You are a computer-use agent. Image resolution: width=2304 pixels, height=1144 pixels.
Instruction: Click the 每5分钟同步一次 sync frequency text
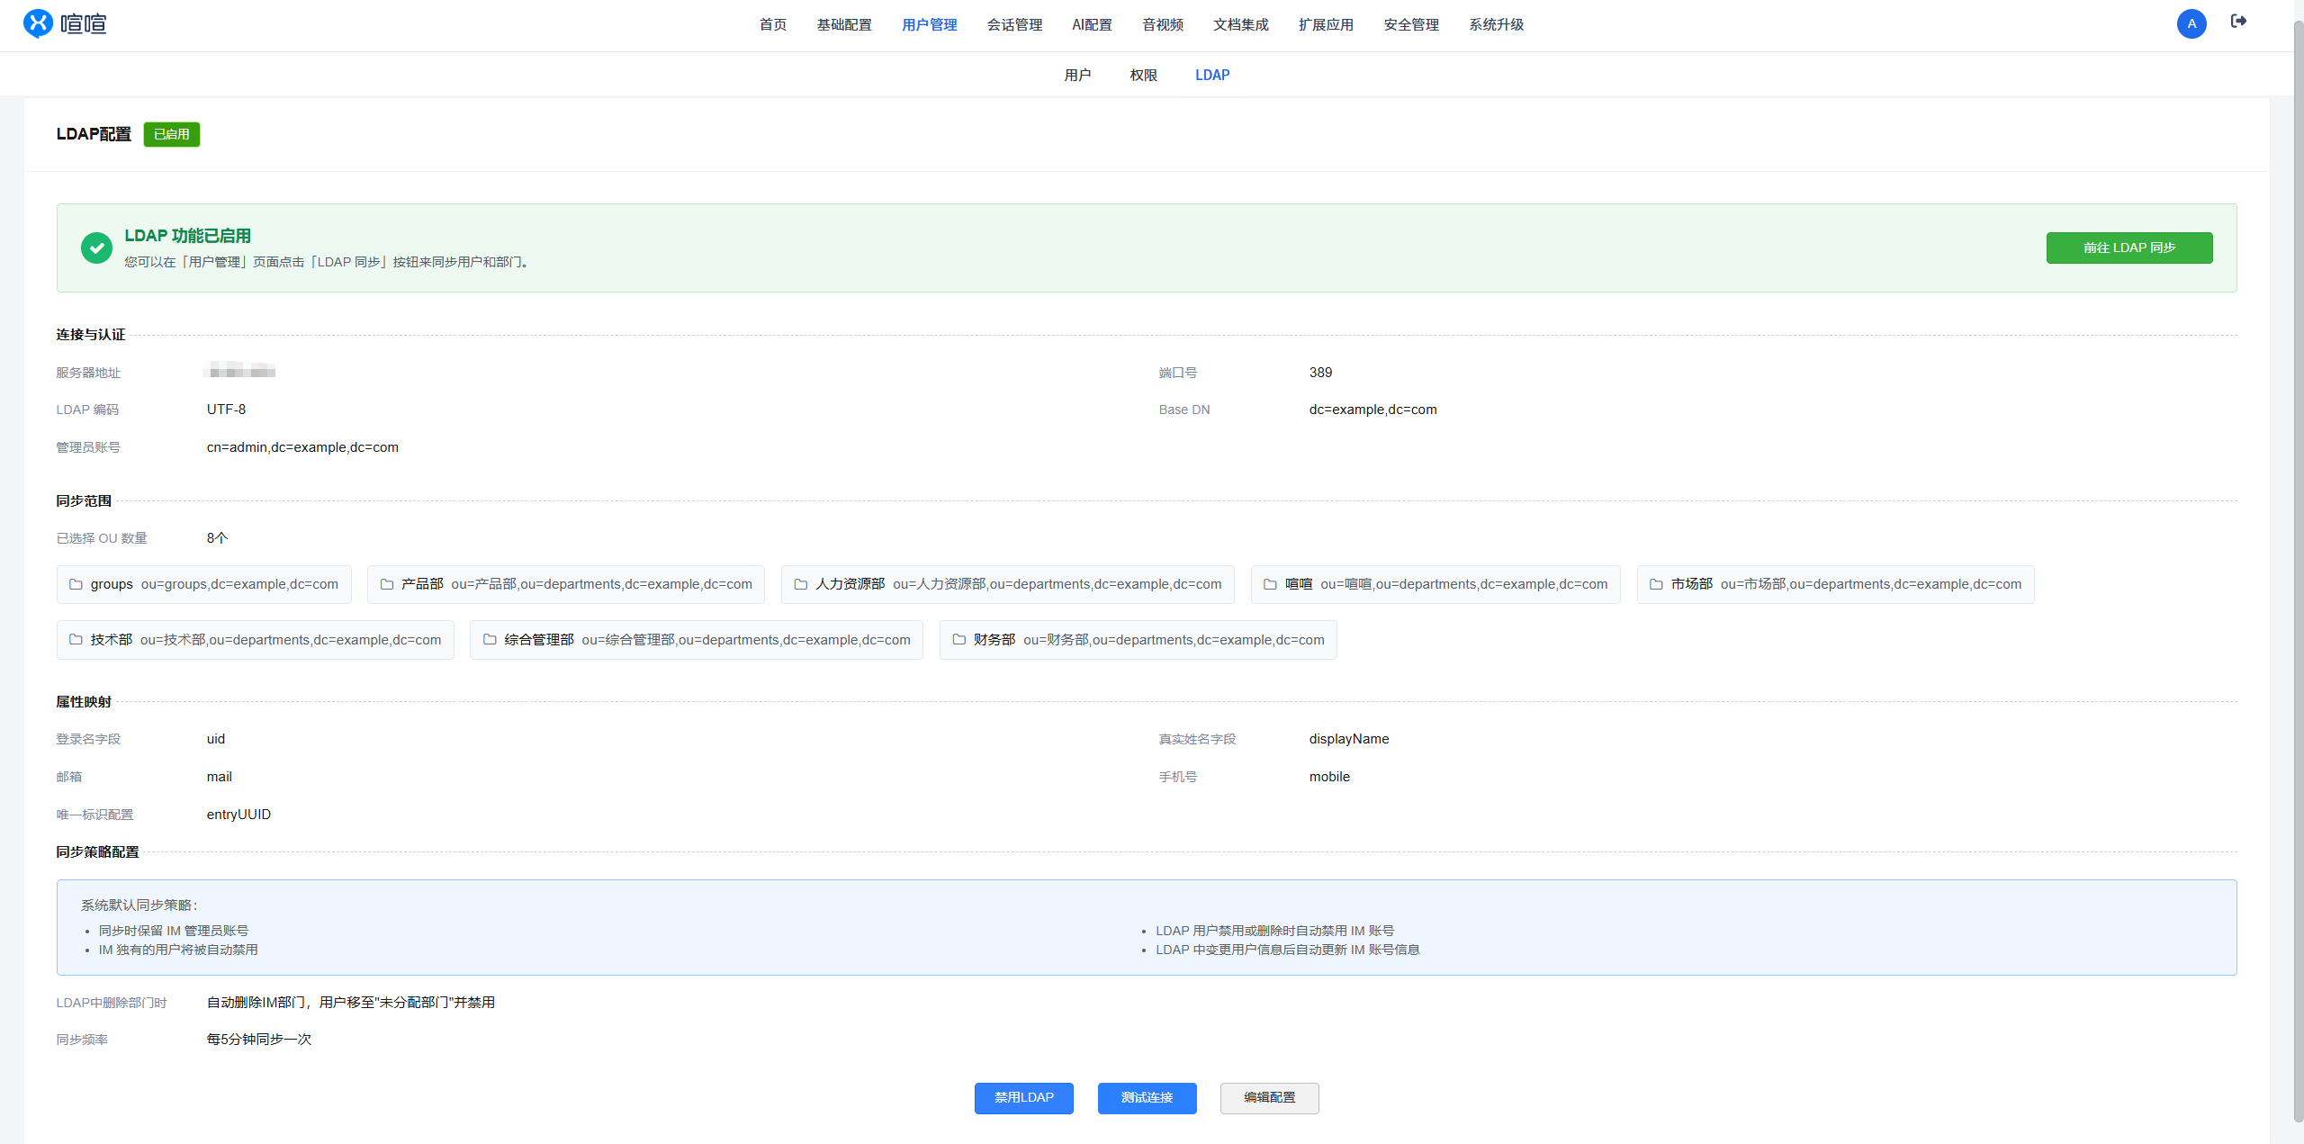click(259, 1040)
